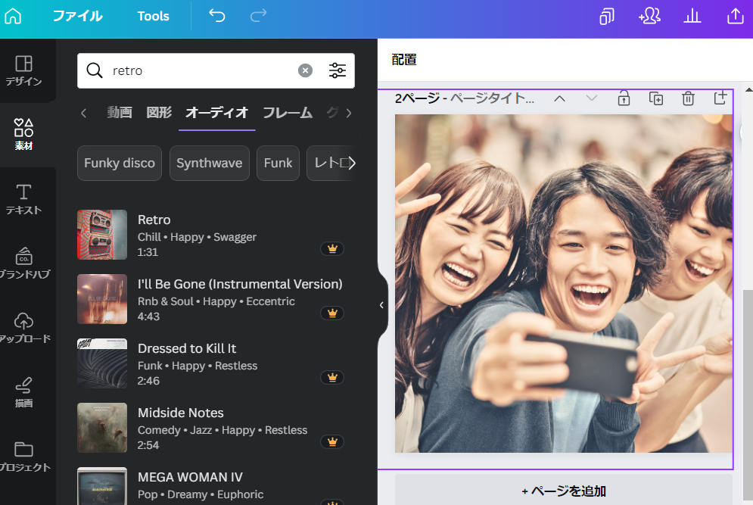
Task: Click the search magnifier icon
Action: pos(94,70)
